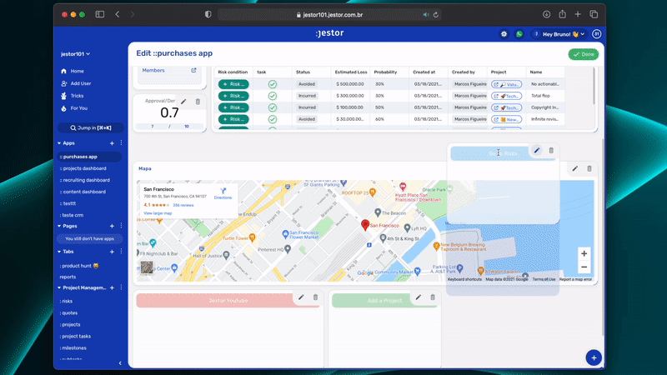
Task: Edit the Add a Project component
Action: [x=419, y=297]
